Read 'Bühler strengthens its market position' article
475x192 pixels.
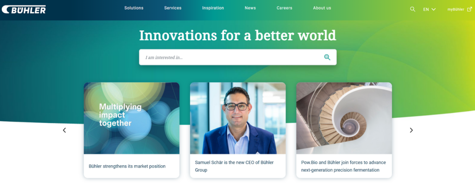(127, 166)
